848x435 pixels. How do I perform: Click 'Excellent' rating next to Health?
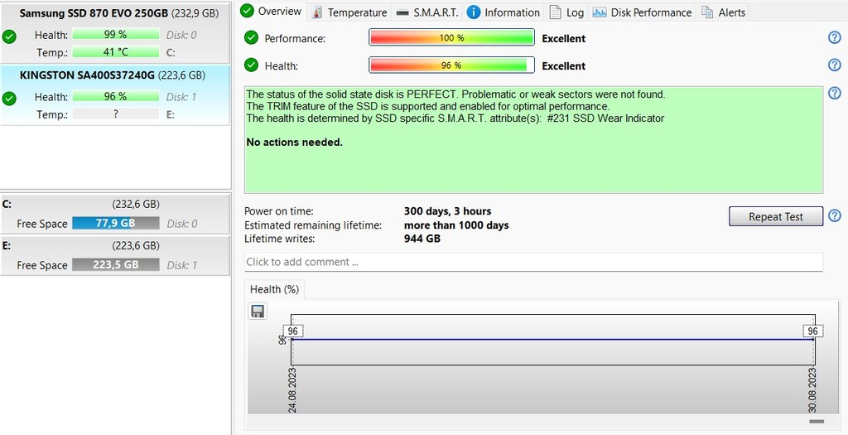pyautogui.click(x=563, y=66)
